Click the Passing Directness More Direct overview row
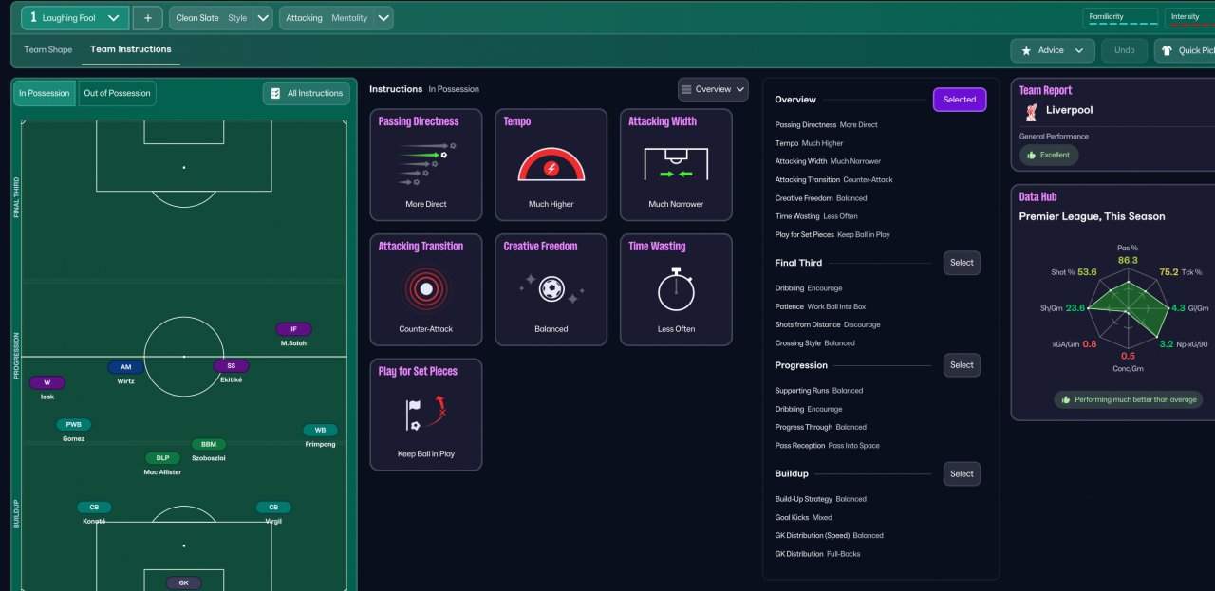Image resolution: width=1215 pixels, height=591 pixels. [827, 125]
